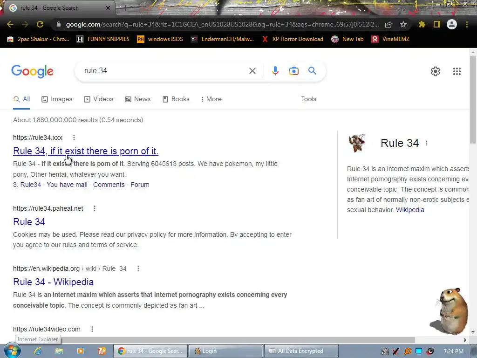Click the hamster desktop character
The image size is (477, 358).
pos(450,311)
